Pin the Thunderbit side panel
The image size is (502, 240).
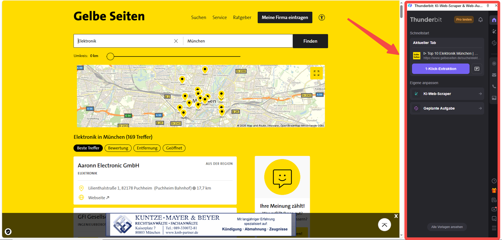pos(488,5)
